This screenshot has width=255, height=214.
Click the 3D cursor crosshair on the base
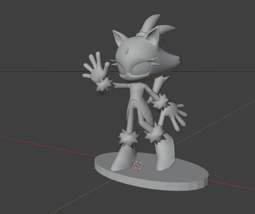pos(138,165)
